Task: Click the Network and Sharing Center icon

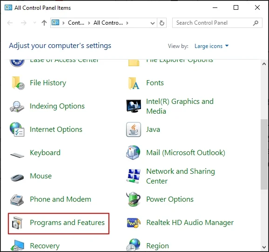Action: tap(134, 176)
